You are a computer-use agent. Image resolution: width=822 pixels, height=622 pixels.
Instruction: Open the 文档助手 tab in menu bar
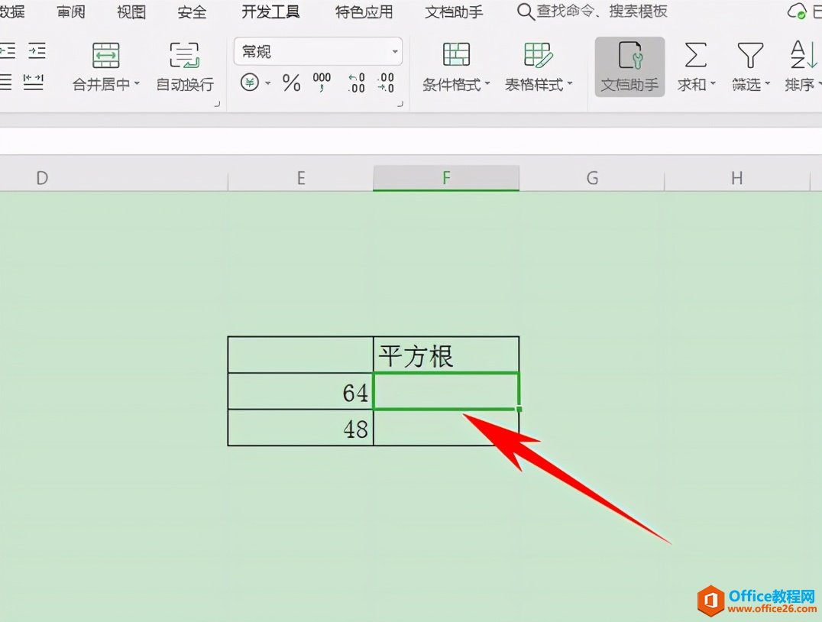click(x=454, y=11)
